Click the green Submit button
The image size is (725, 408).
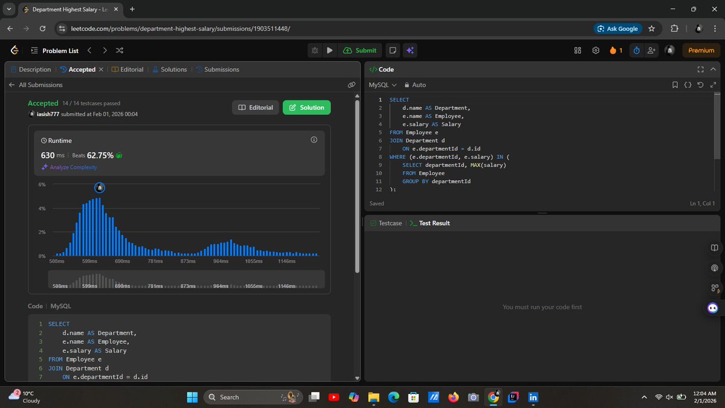(x=359, y=51)
